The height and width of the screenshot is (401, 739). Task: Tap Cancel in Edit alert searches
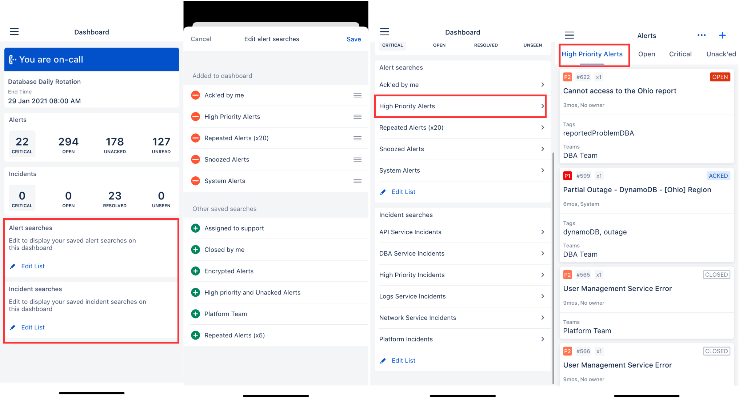pos(201,39)
